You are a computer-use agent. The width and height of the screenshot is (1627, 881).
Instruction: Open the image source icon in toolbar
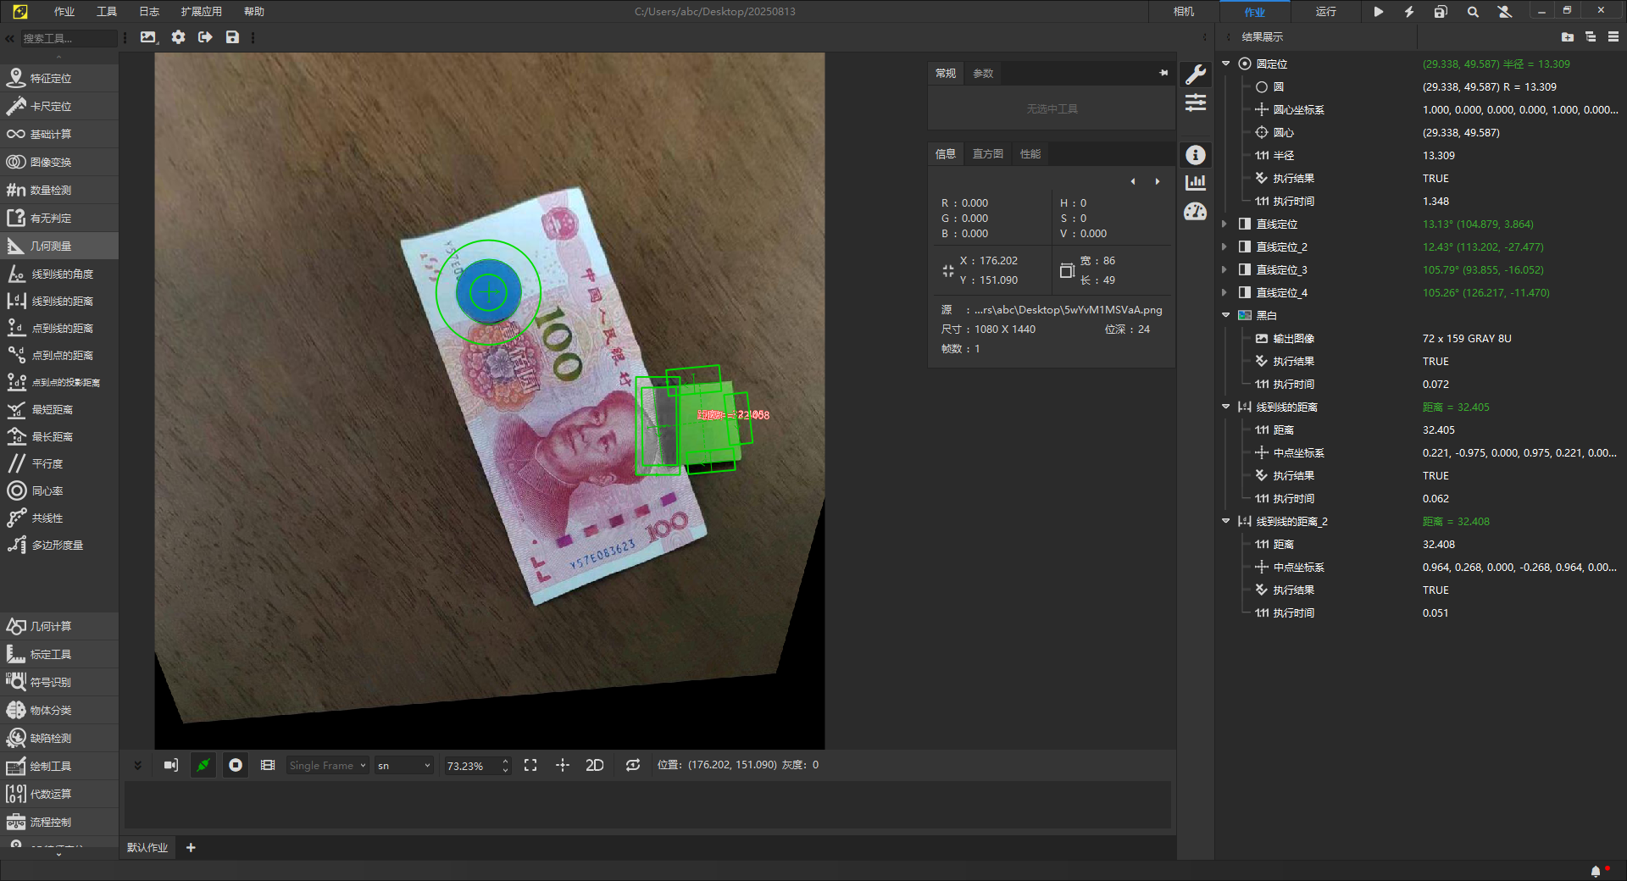(149, 37)
